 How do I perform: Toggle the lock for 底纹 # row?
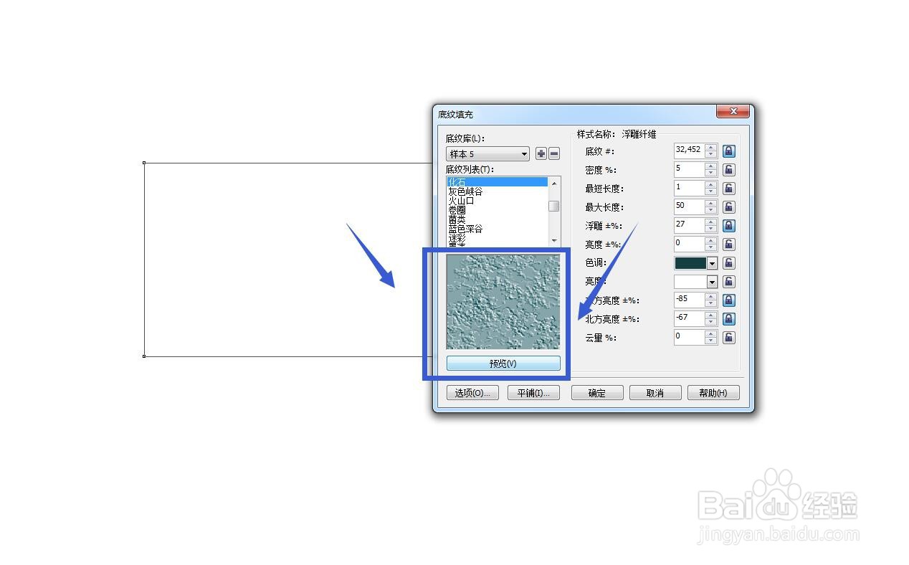tap(728, 151)
